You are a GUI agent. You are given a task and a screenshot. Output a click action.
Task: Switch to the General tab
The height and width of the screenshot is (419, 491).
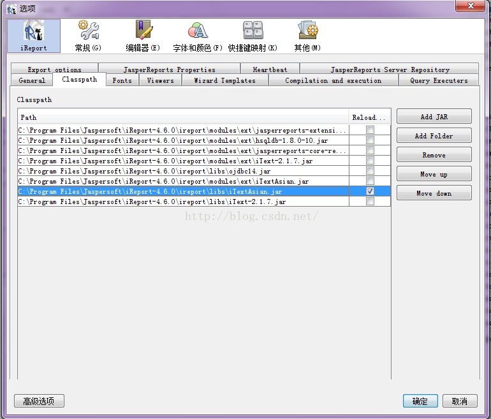pos(32,80)
